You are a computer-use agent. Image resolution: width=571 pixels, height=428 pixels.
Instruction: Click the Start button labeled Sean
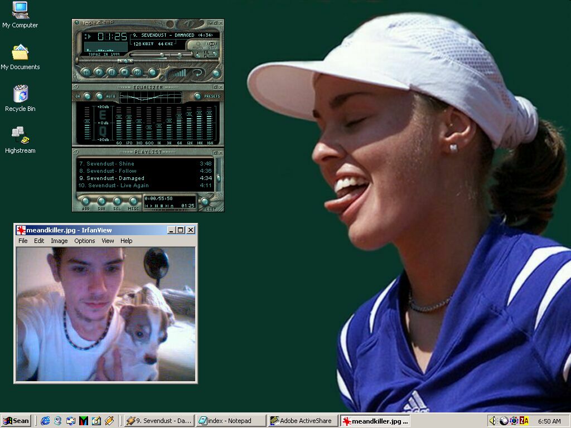(x=16, y=421)
